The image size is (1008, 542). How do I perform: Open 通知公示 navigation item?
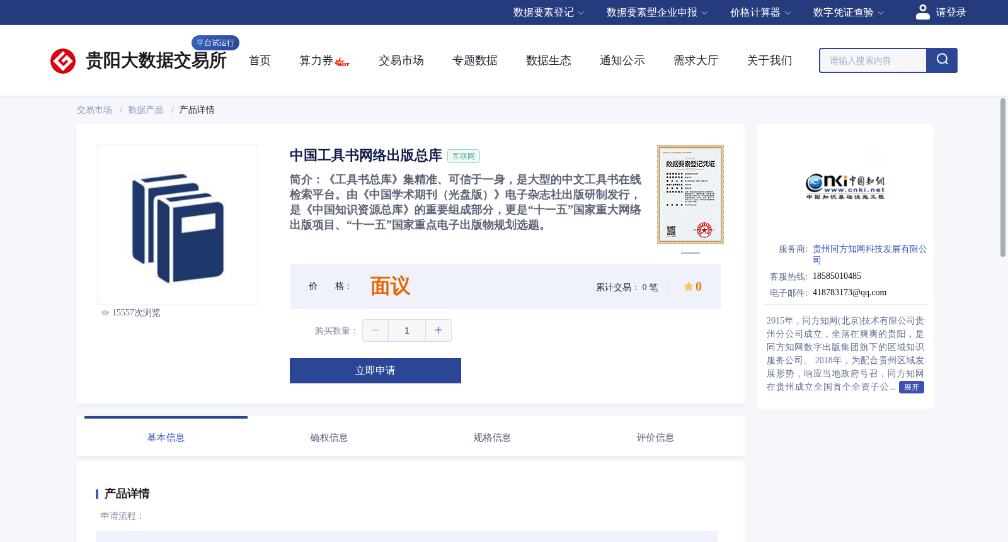pos(622,60)
